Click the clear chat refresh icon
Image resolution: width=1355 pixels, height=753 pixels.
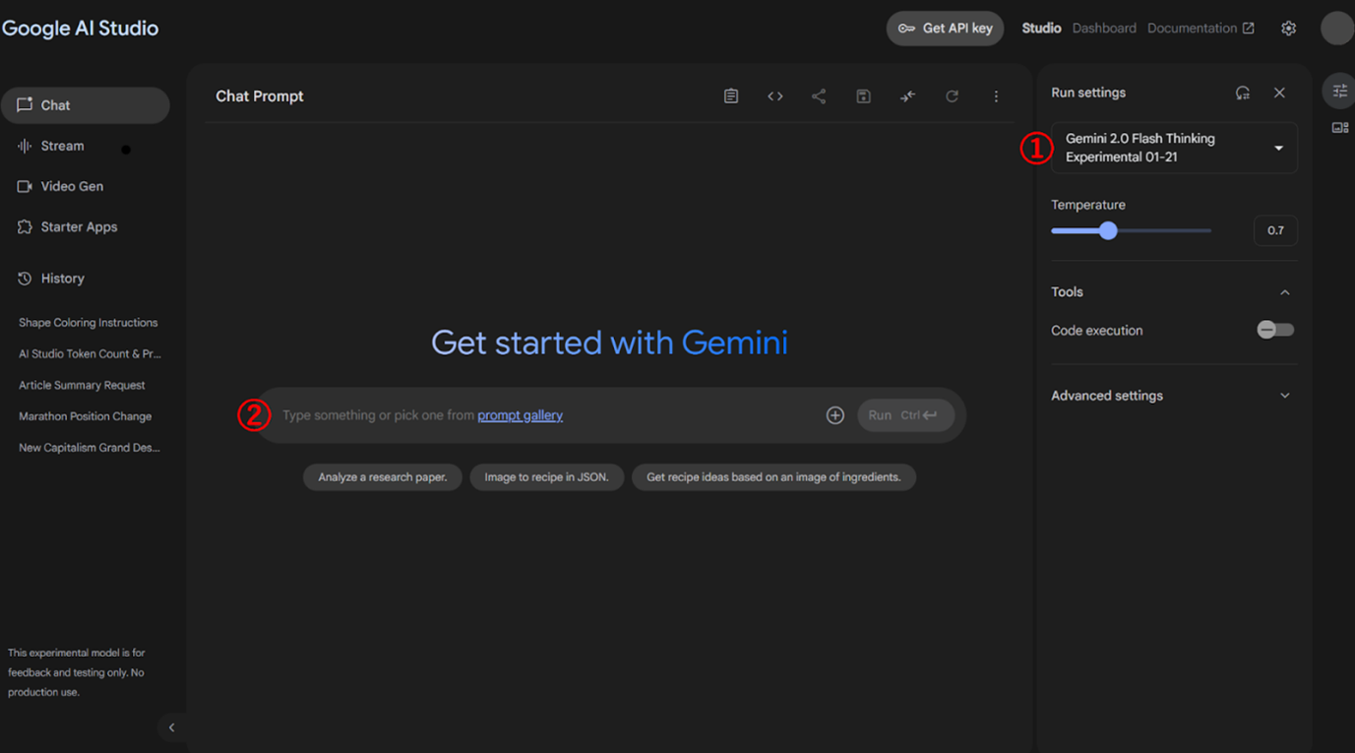(x=952, y=96)
